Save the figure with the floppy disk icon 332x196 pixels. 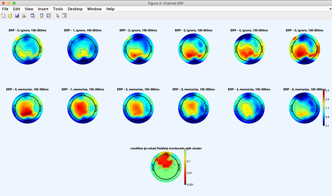17,16
